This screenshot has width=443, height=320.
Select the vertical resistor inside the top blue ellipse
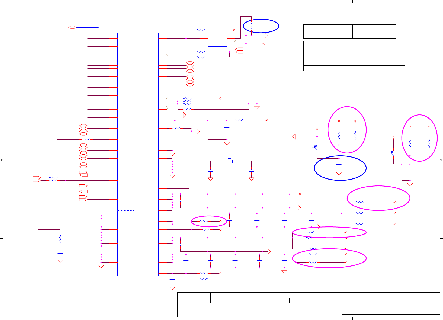click(x=252, y=26)
